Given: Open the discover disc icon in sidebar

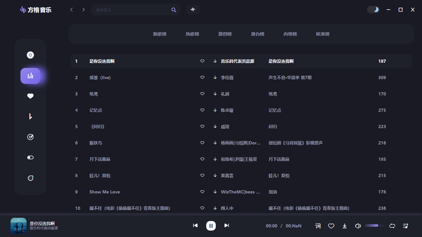Looking at the screenshot, I should pyautogui.click(x=30, y=55).
